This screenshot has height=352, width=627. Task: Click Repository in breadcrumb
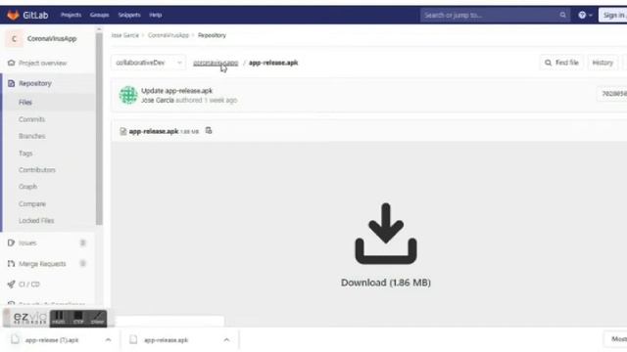[212, 35]
